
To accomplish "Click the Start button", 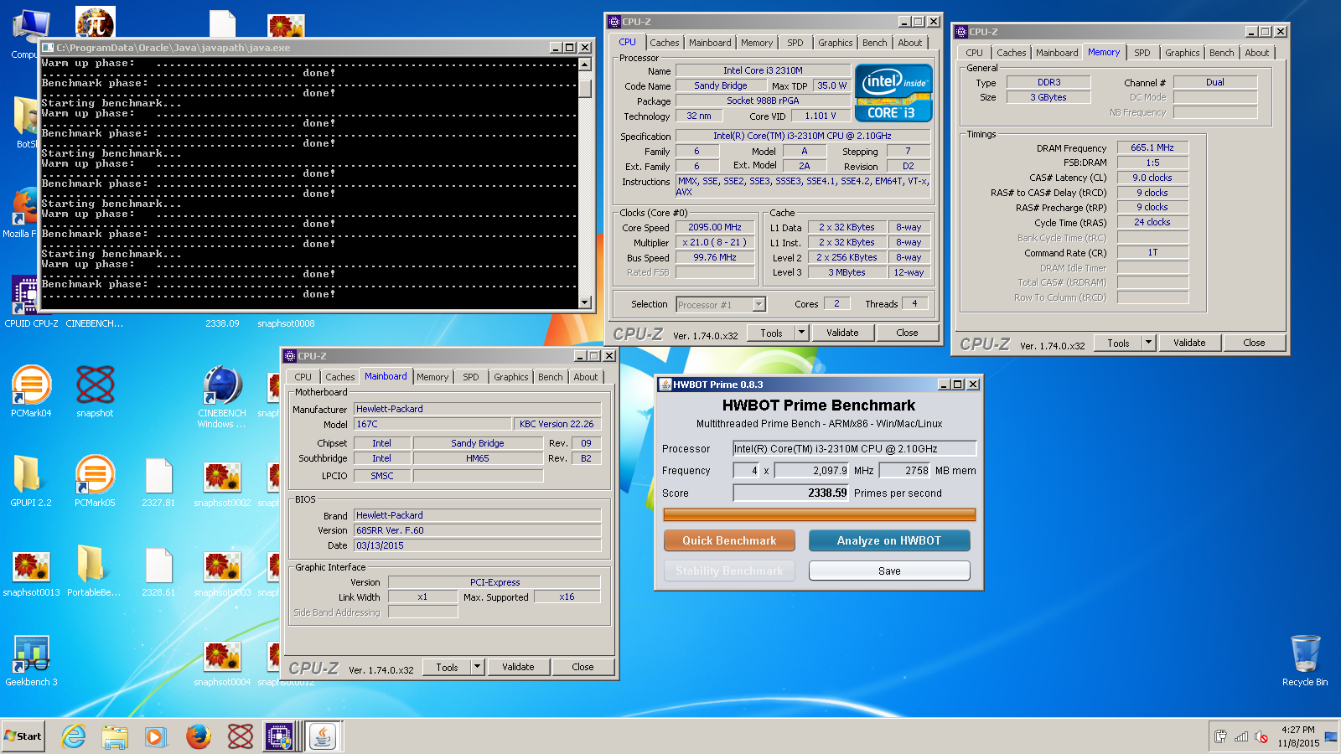I will (x=23, y=736).
